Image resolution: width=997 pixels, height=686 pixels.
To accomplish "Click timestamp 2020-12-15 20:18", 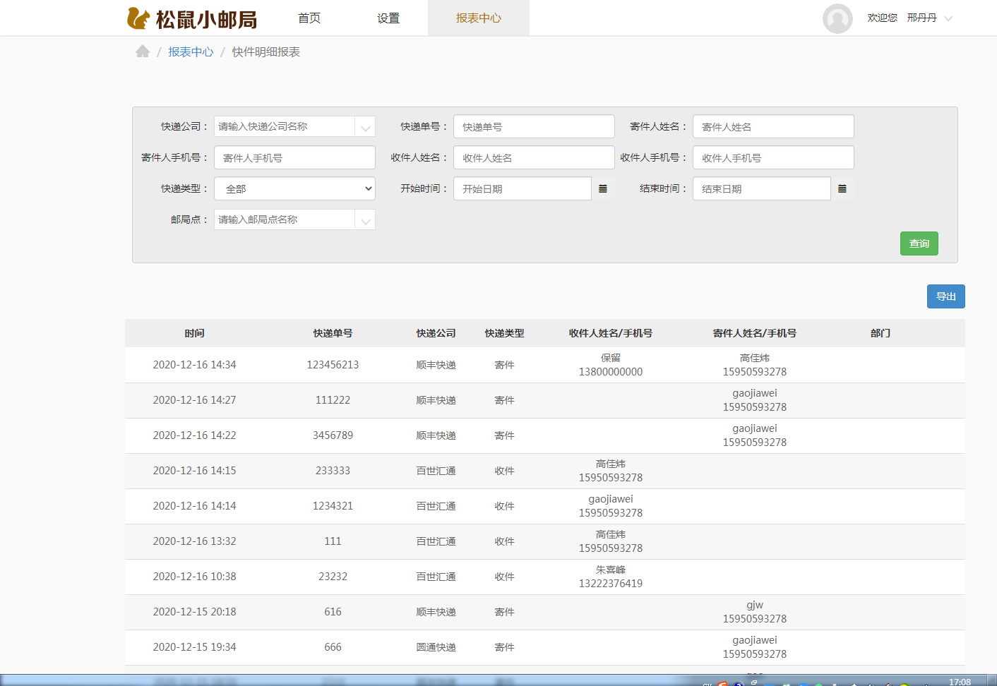I will coord(195,612).
